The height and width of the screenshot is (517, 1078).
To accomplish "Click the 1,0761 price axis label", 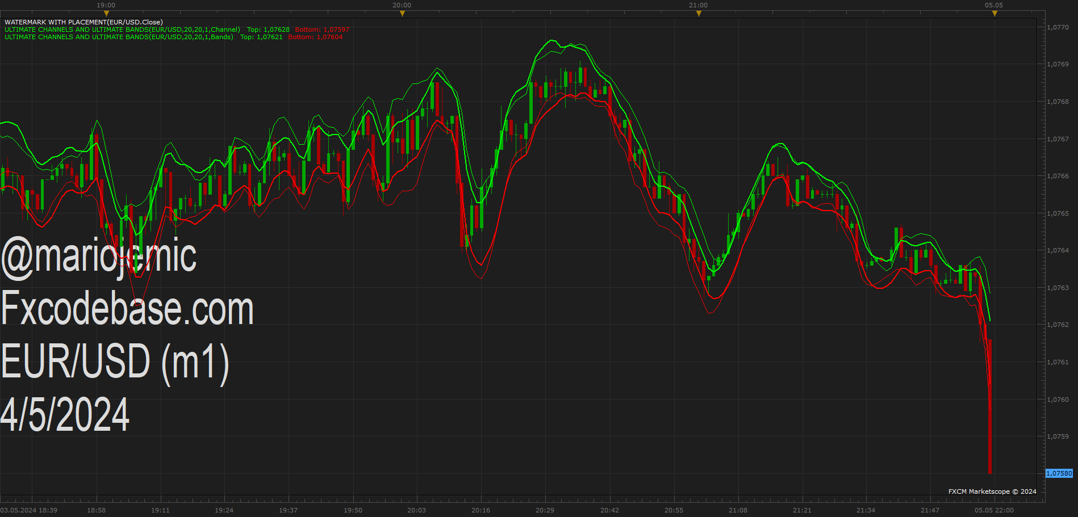I will click(x=1058, y=362).
